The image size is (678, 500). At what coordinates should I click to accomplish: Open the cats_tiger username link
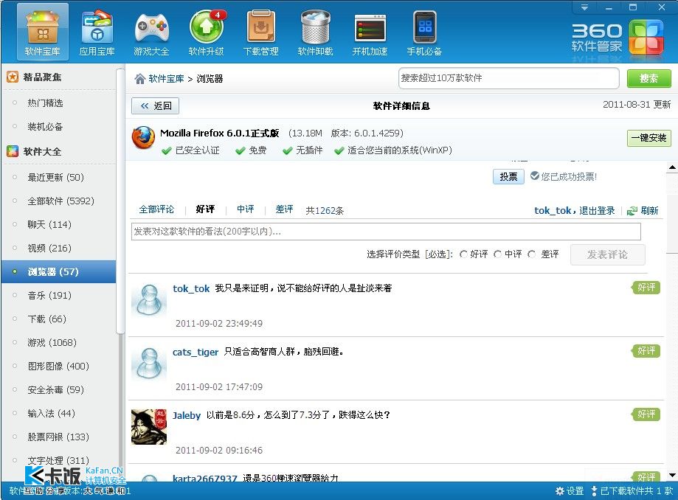[196, 353]
